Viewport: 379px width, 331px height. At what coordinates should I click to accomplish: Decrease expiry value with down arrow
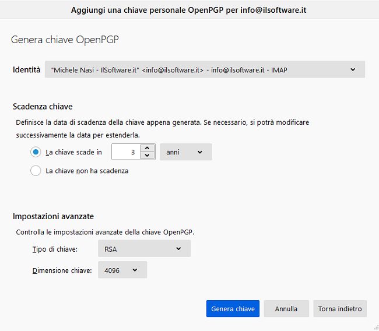tap(147, 156)
